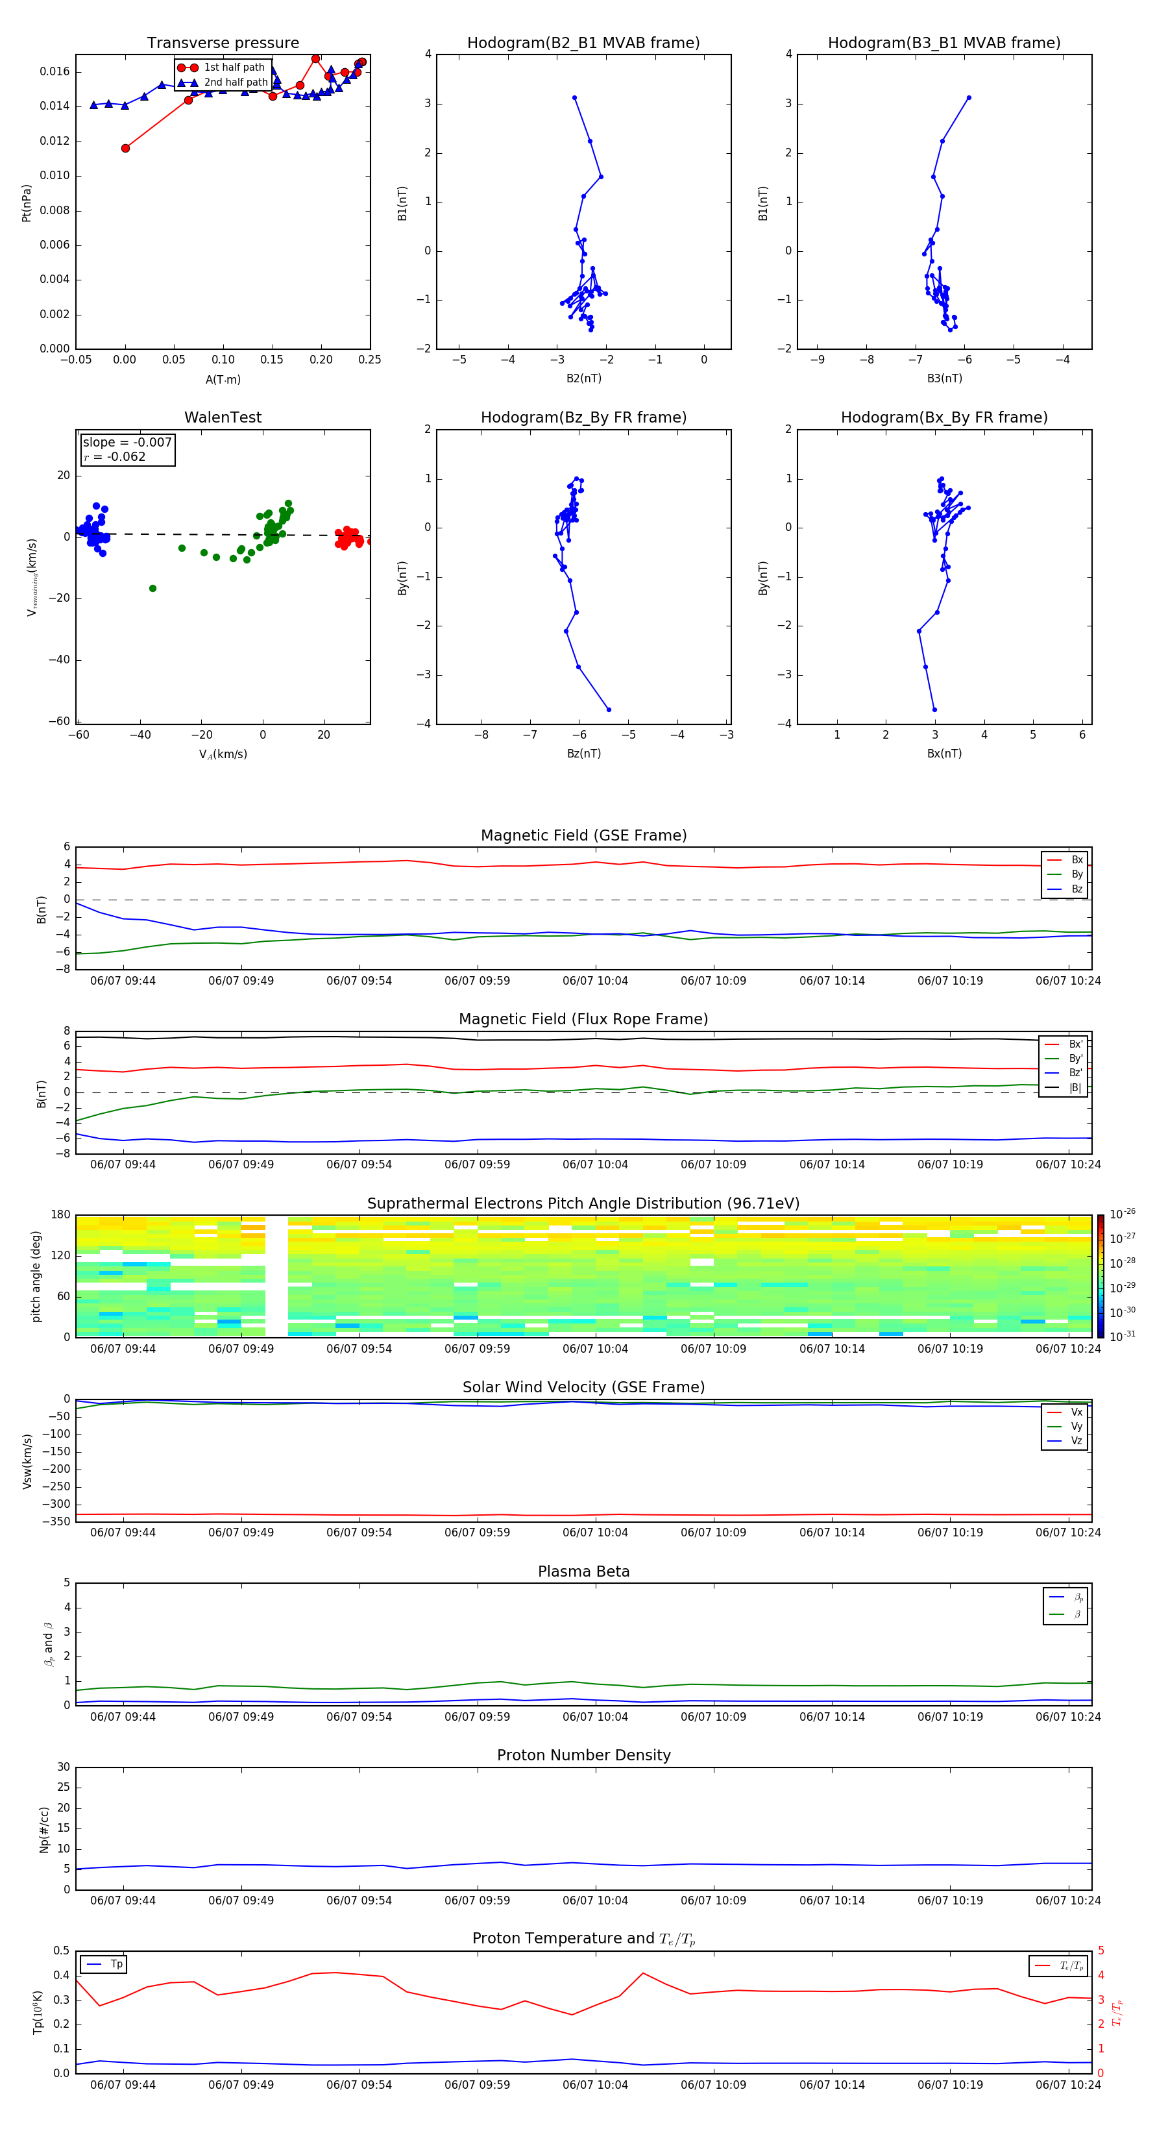Click the "Proton Temperature and Te/Tp" title
Image resolution: width=1168 pixels, height=2142 pixels.
point(583,1938)
